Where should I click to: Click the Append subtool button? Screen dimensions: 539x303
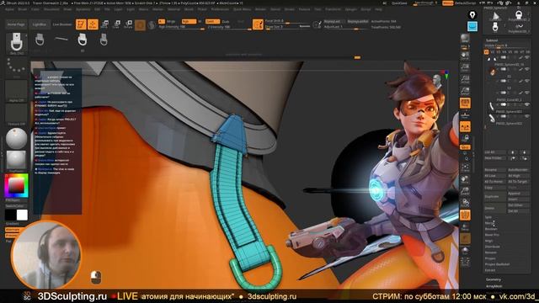click(519, 194)
